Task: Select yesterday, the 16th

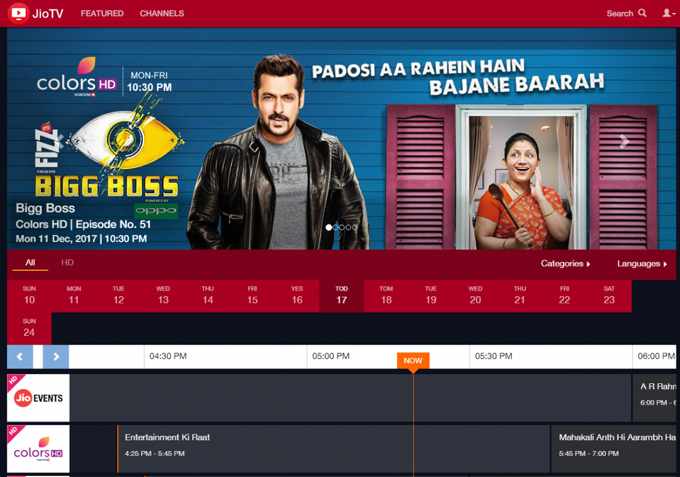Action: coord(297,296)
